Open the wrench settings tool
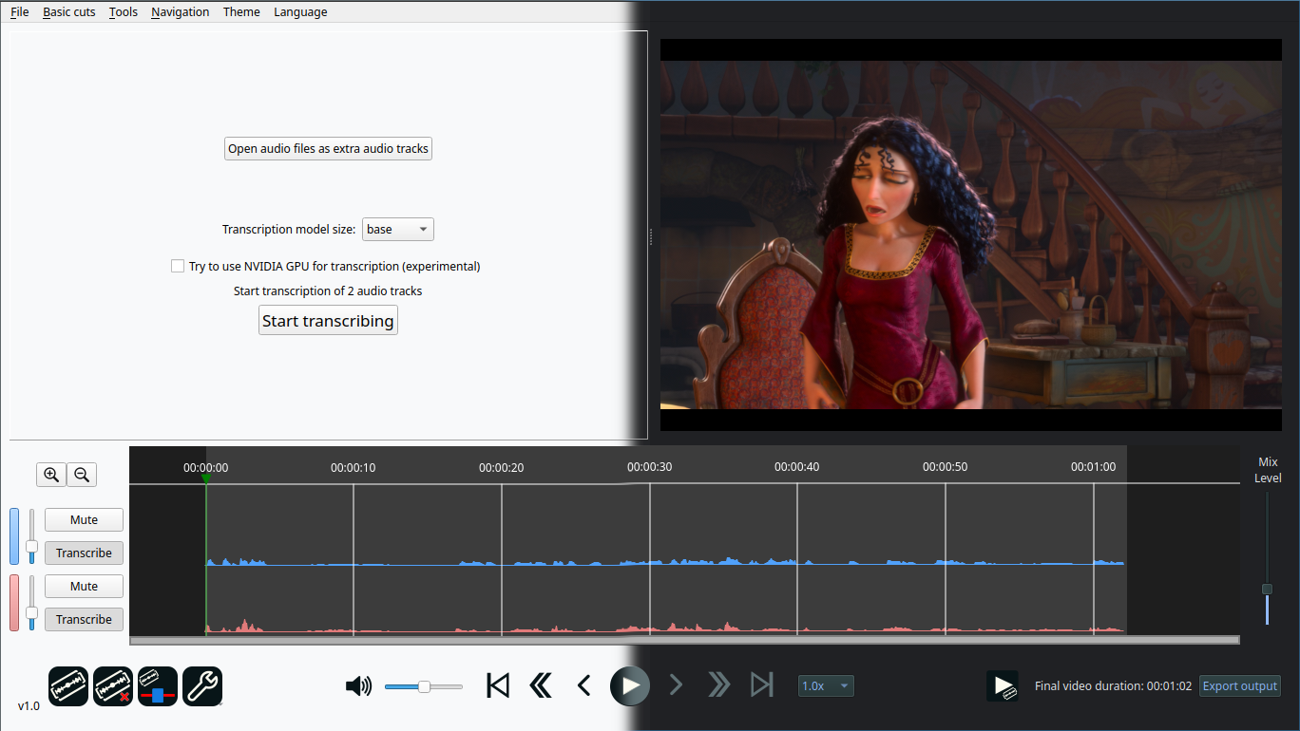 [x=202, y=685]
